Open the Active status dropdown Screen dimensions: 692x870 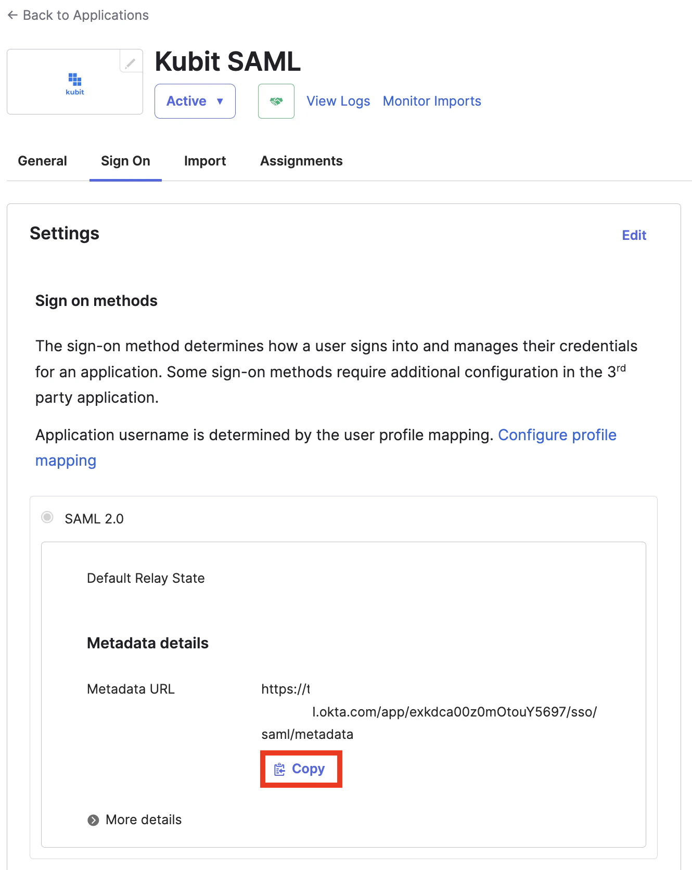pos(195,101)
